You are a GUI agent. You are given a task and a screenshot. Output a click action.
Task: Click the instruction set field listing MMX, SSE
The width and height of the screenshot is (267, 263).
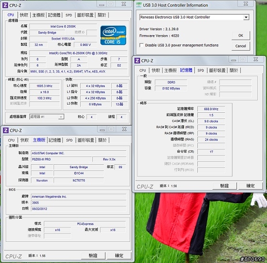[x=78, y=72]
